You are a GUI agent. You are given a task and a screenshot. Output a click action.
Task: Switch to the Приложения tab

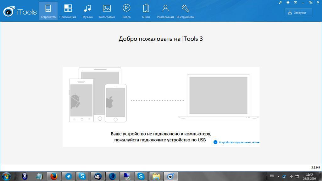(x=68, y=11)
